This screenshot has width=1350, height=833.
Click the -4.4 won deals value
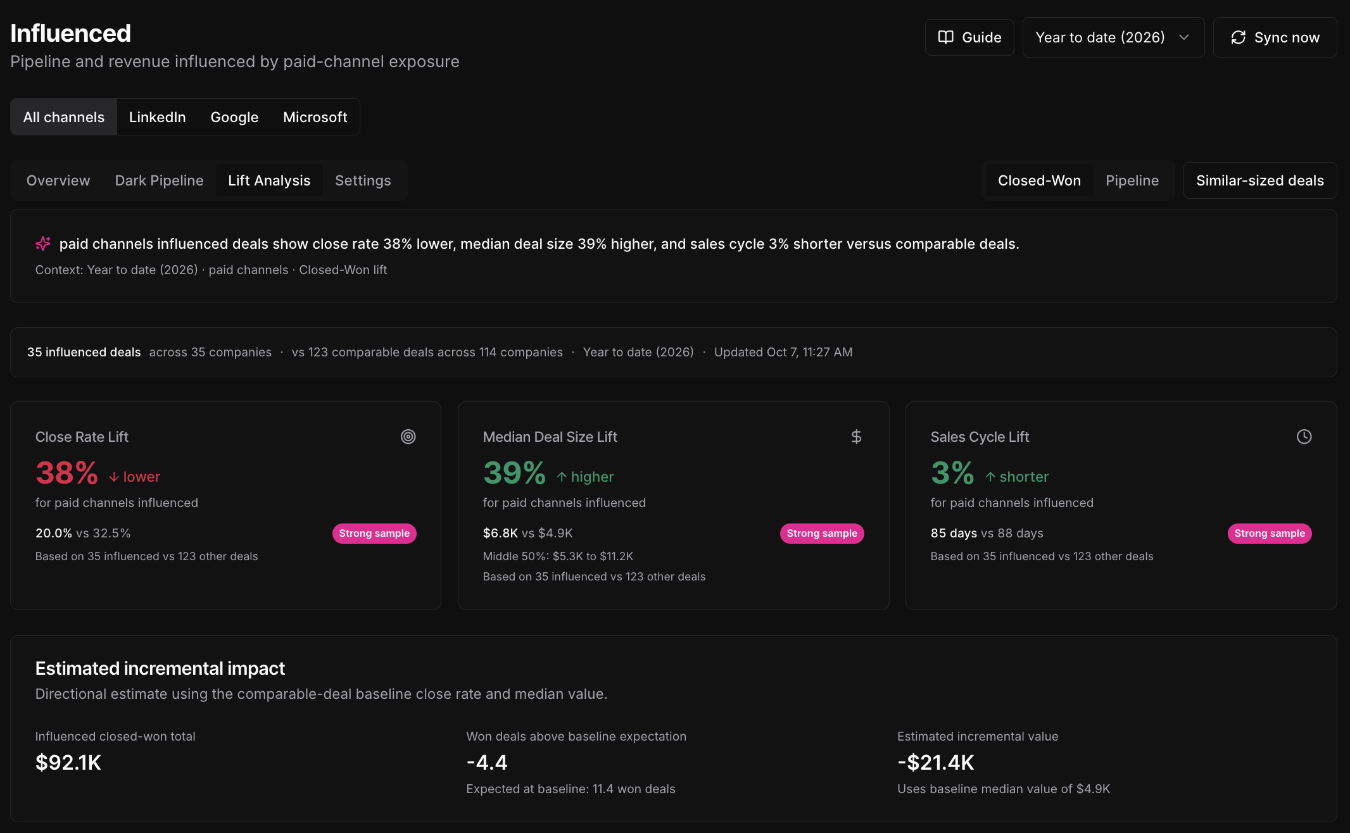pyautogui.click(x=487, y=762)
